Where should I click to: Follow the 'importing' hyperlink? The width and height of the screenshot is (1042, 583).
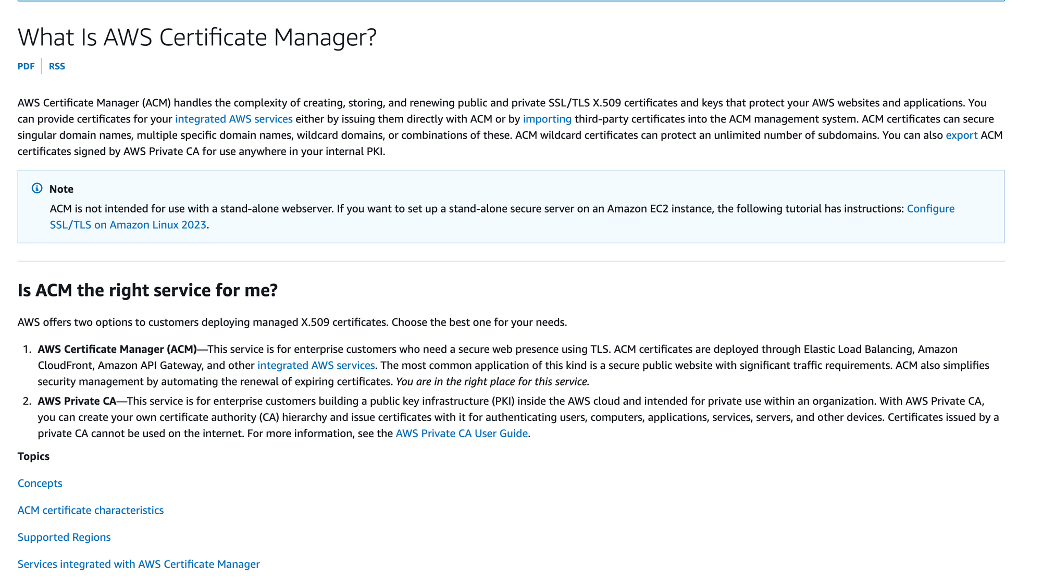click(x=547, y=119)
